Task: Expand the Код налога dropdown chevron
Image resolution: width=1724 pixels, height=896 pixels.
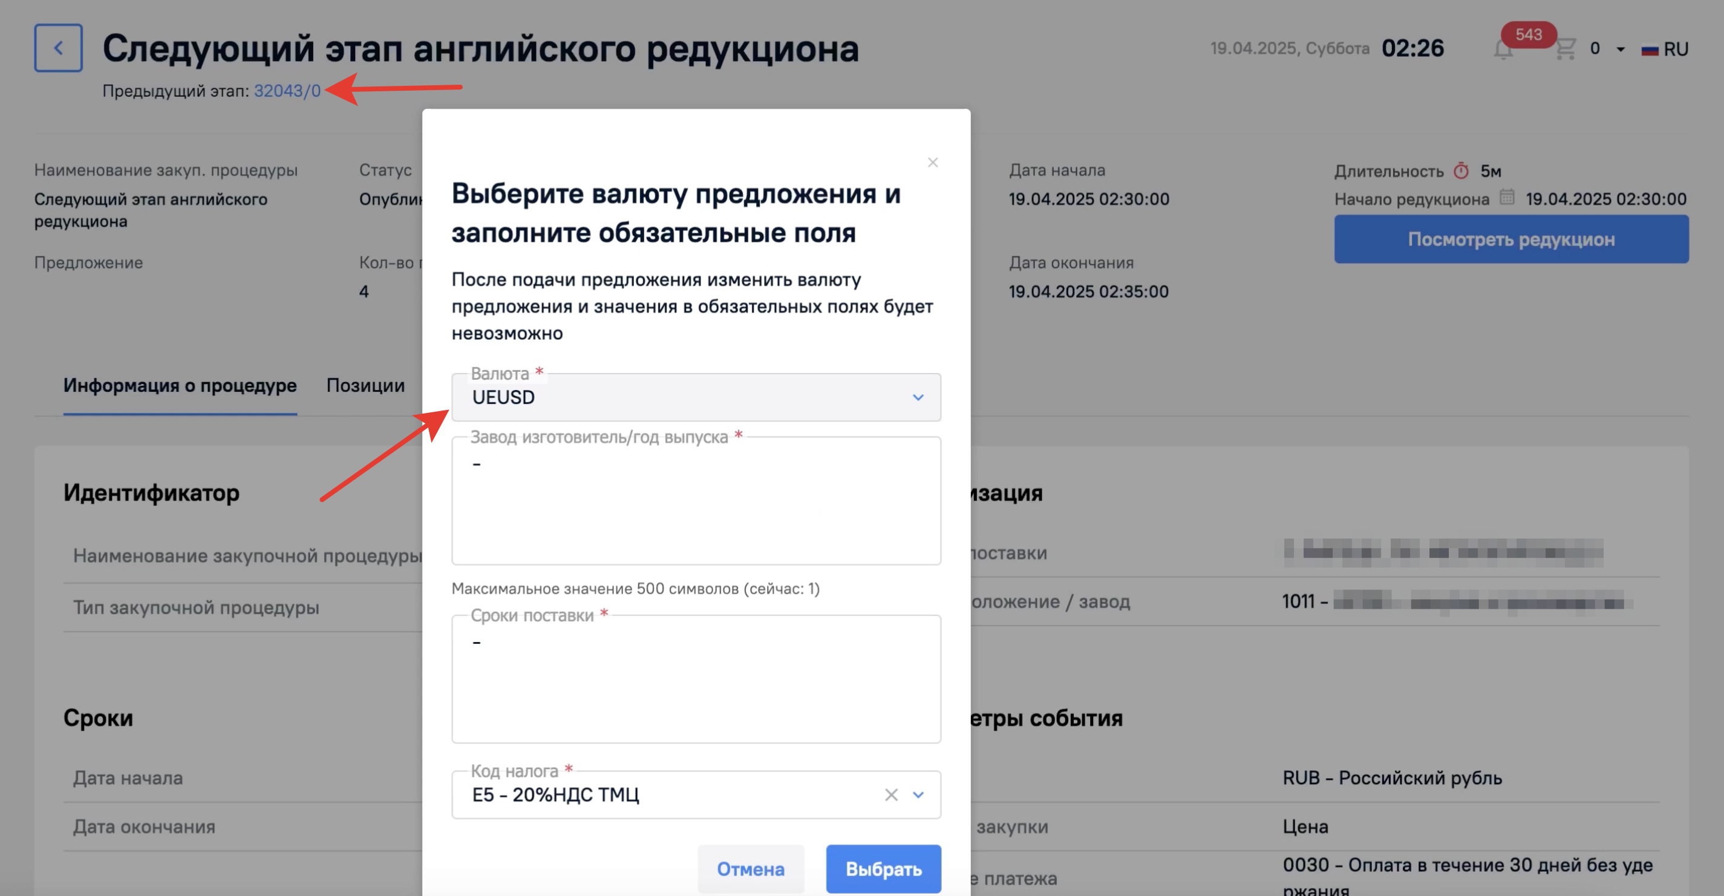Action: (x=918, y=794)
